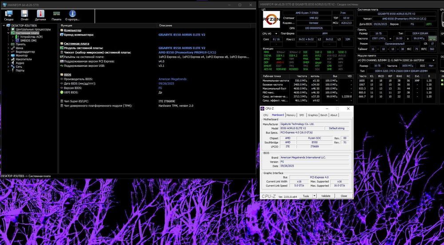444x245 pixels.
Task: Switch to the CPU tab in CPU-Z
Action: point(266,115)
